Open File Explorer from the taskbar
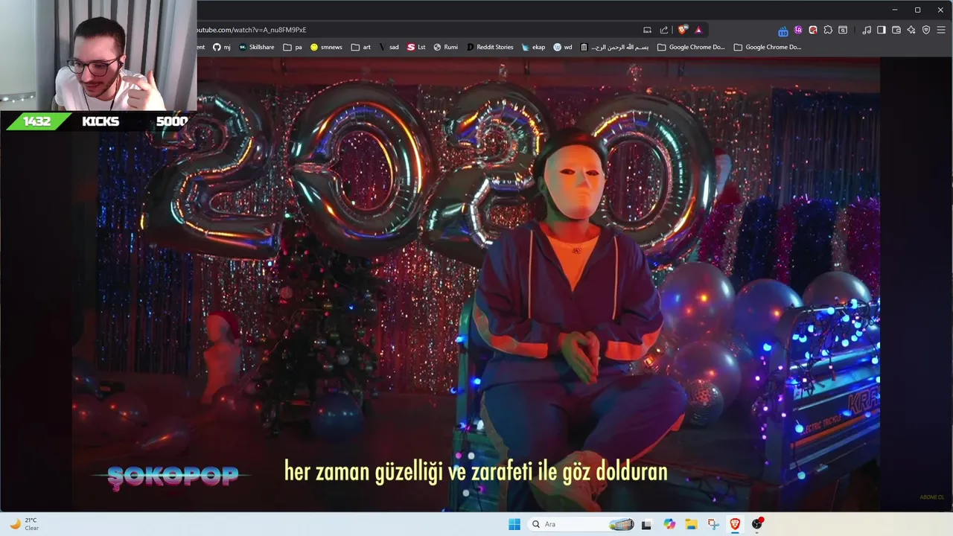This screenshot has width=953, height=536. pos(691,524)
